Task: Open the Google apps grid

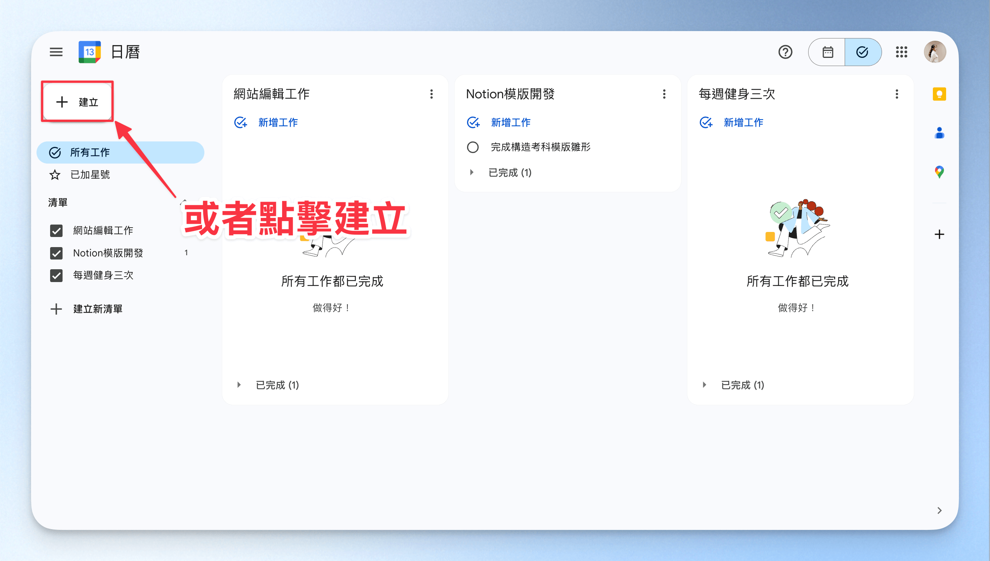Action: 901,52
